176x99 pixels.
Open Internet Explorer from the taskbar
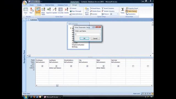(x=31, y=97)
